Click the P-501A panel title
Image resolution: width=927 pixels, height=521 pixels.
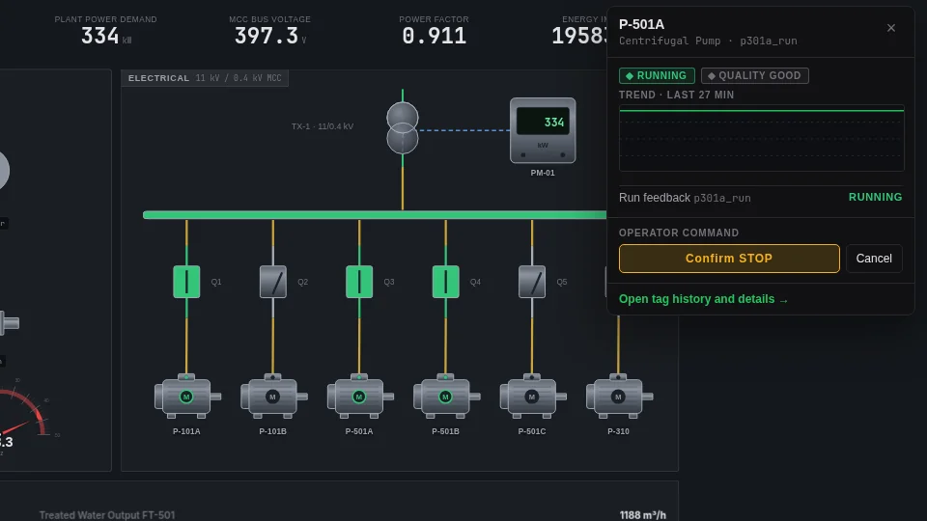click(x=641, y=25)
